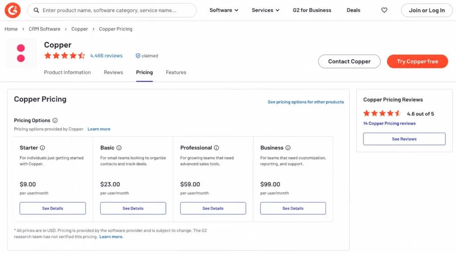Viewport: 456px width, 254px height.
Task: Click the Copper product logo
Action: tap(21, 53)
